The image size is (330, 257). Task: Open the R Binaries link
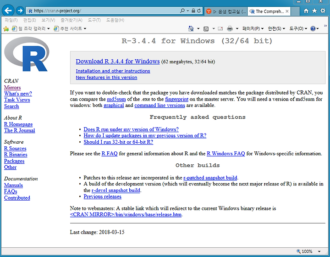pyautogui.click(x=16, y=155)
